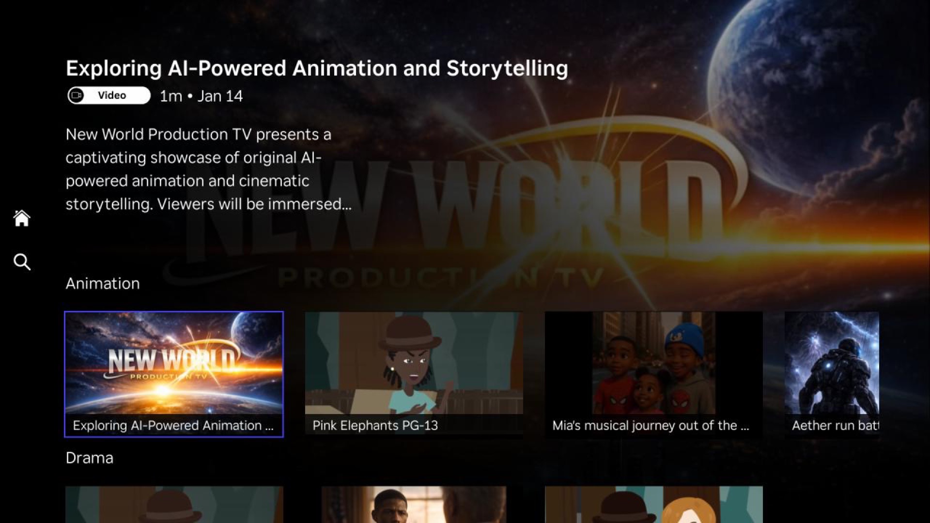
Task: Go to Home via sidebar house icon
Action: click(22, 218)
